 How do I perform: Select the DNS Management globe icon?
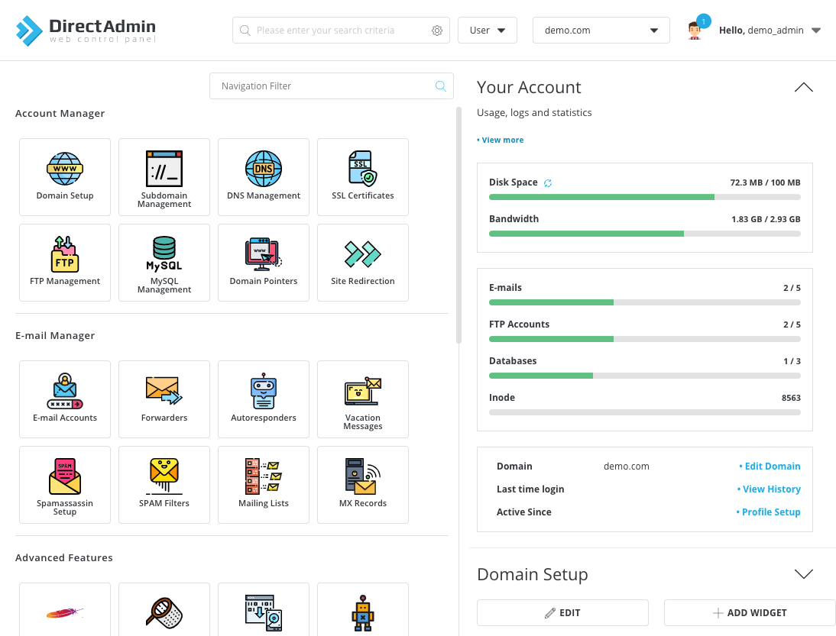pyautogui.click(x=264, y=169)
